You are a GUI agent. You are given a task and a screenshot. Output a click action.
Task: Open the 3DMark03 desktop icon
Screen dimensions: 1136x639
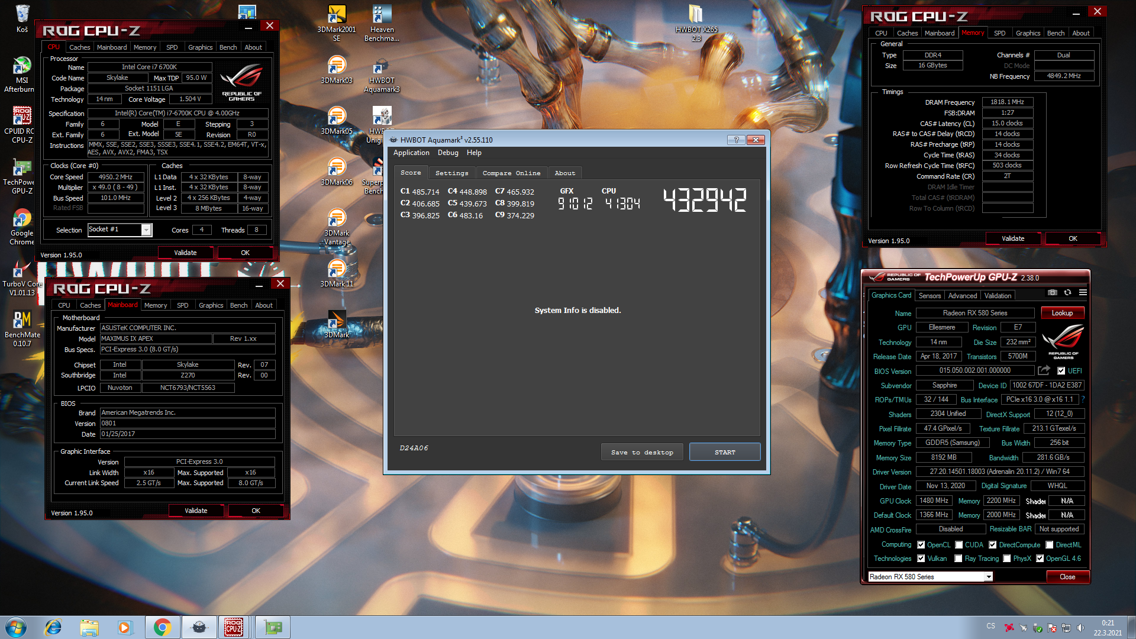337,69
